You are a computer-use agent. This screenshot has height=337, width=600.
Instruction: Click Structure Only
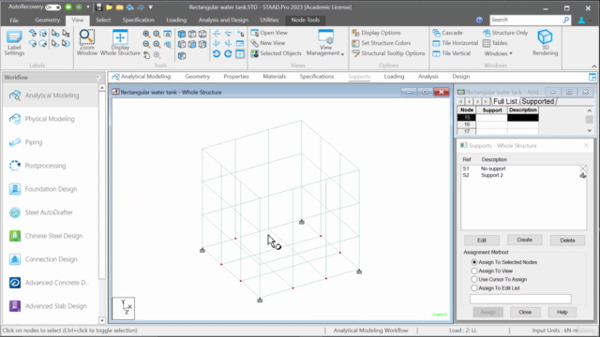[x=505, y=33]
